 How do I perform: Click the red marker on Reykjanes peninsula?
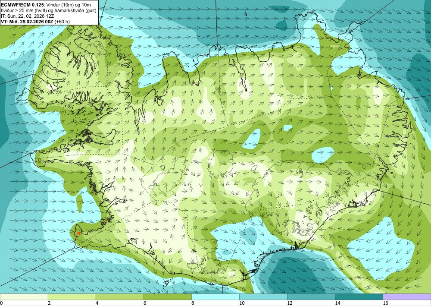(x=78, y=233)
